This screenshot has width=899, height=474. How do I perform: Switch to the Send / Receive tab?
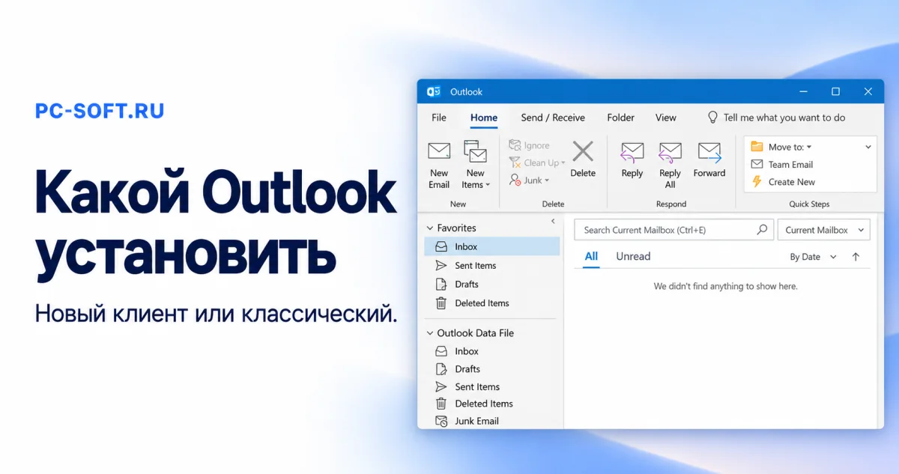coord(553,118)
